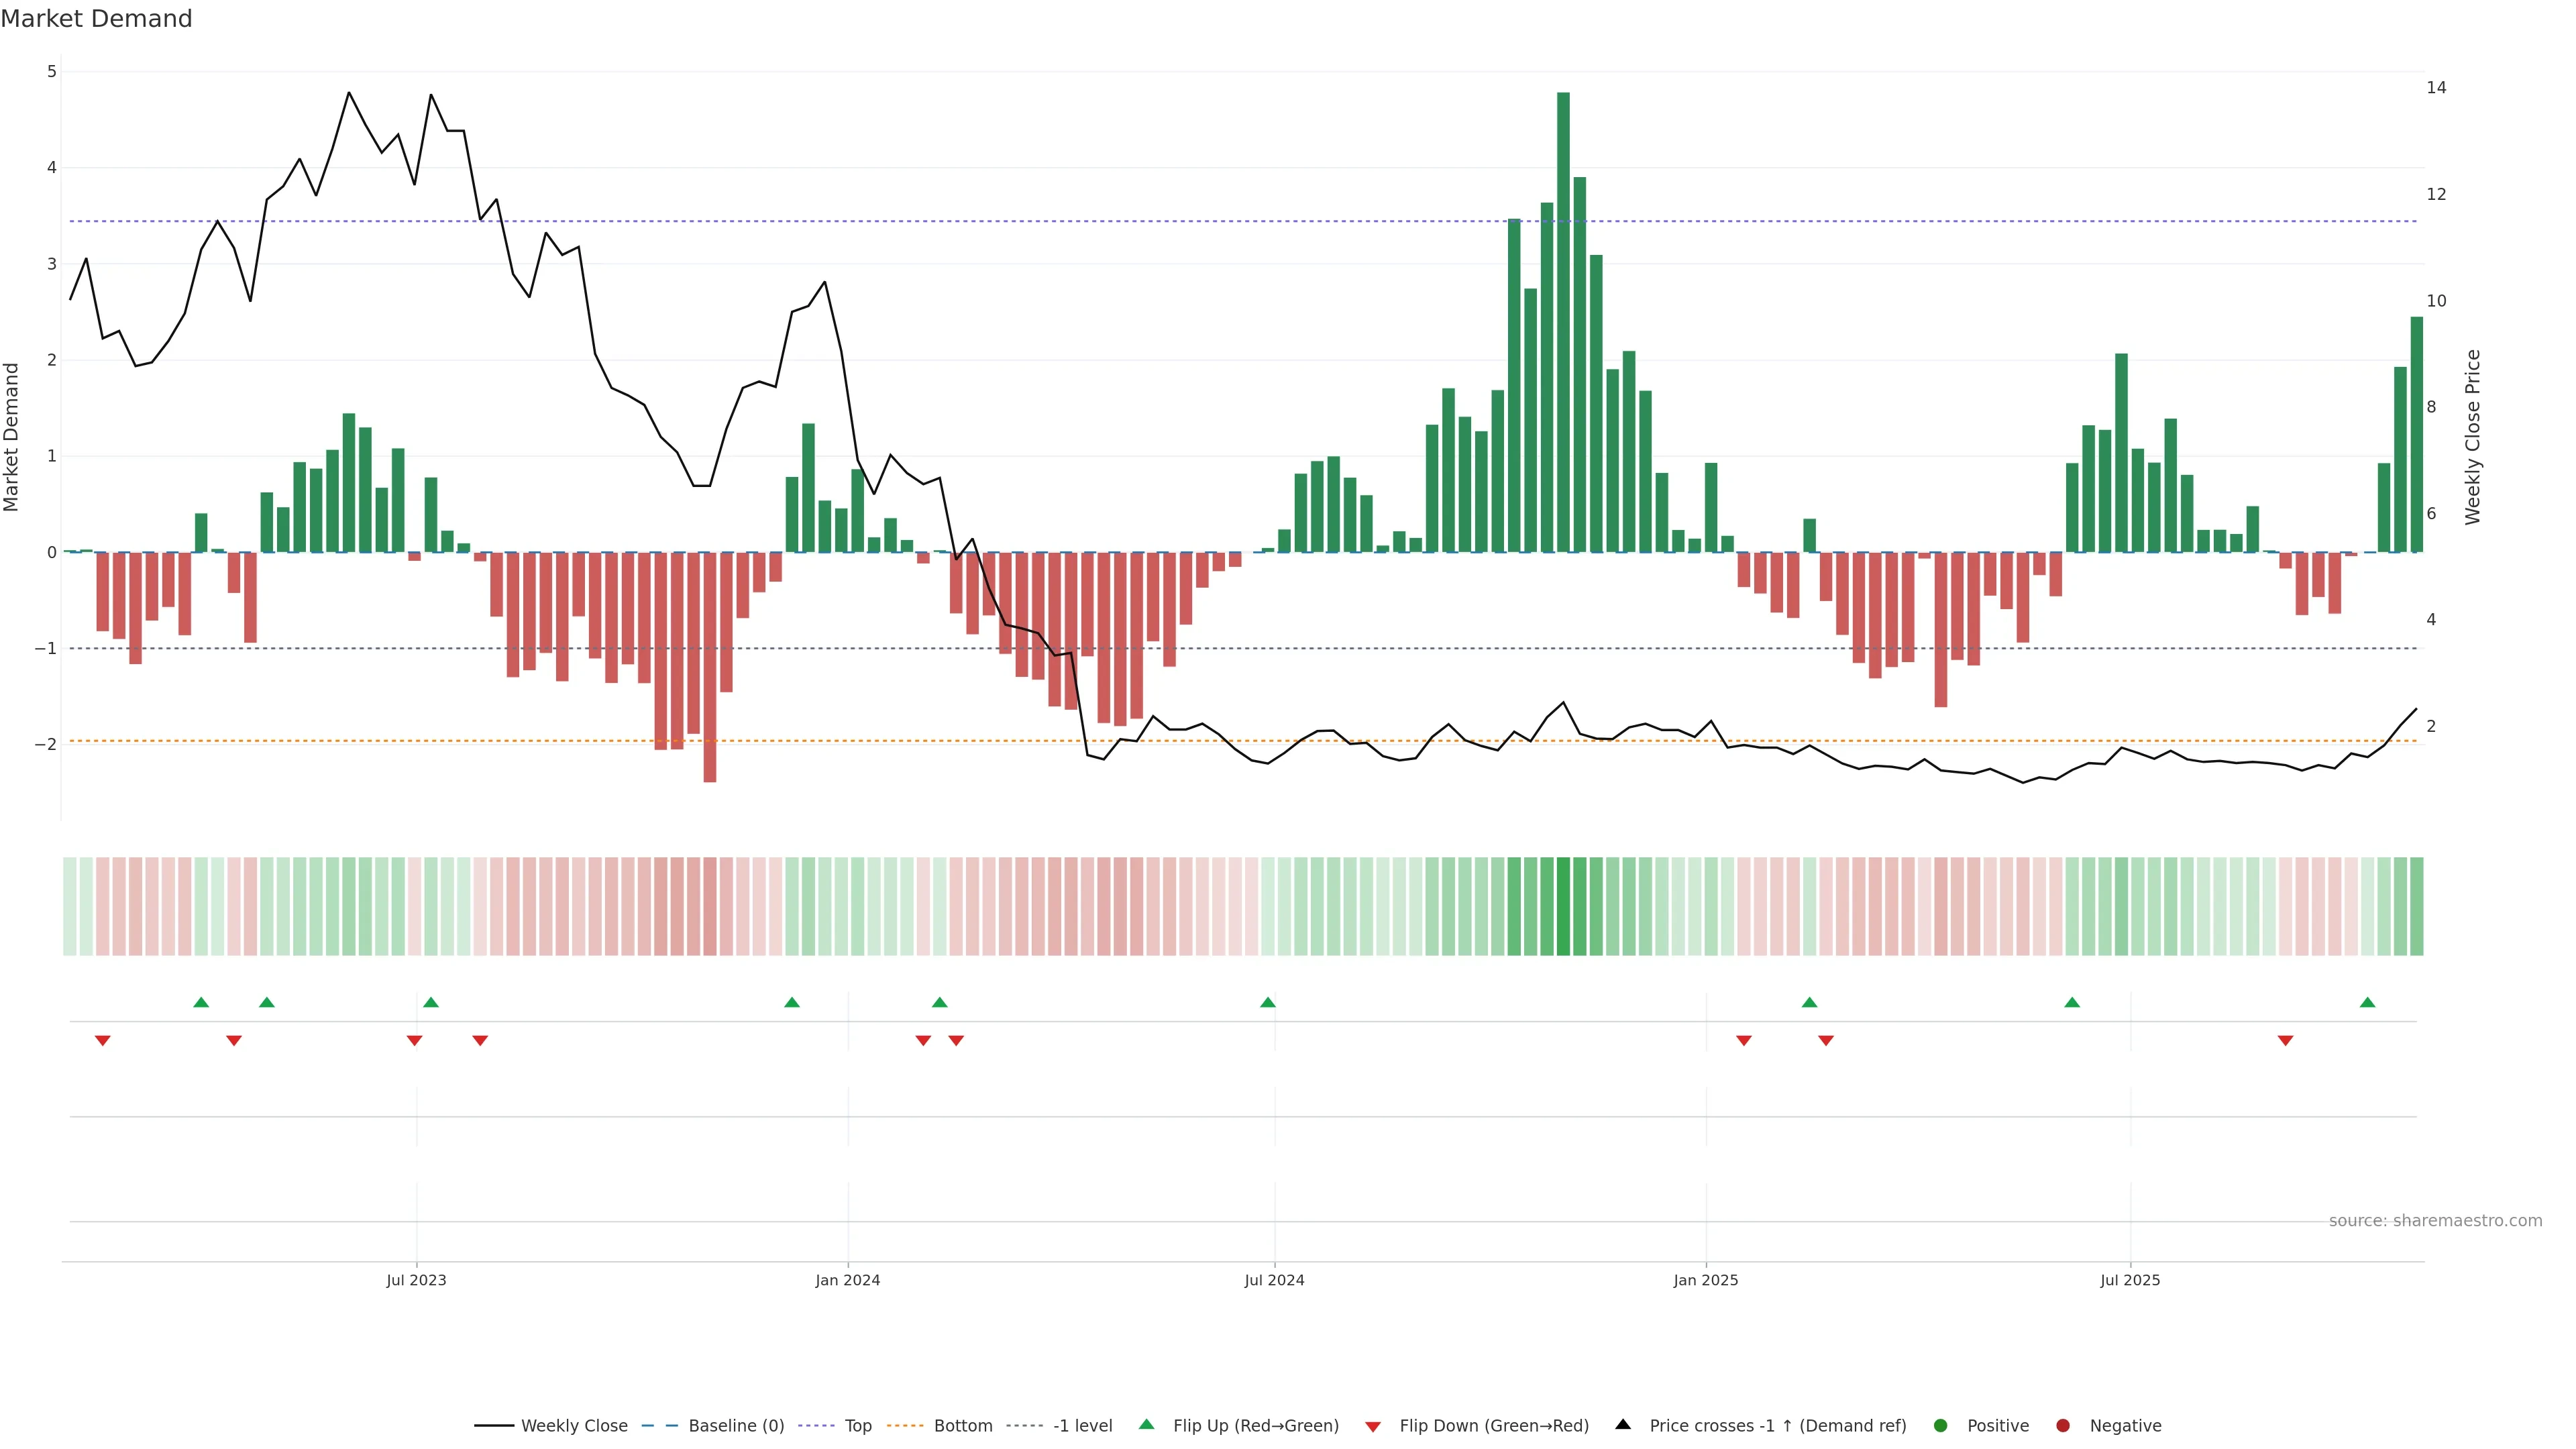Click the darkest green heatmap strip cell
The image size is (2576, 1449).
[1563, 906]
